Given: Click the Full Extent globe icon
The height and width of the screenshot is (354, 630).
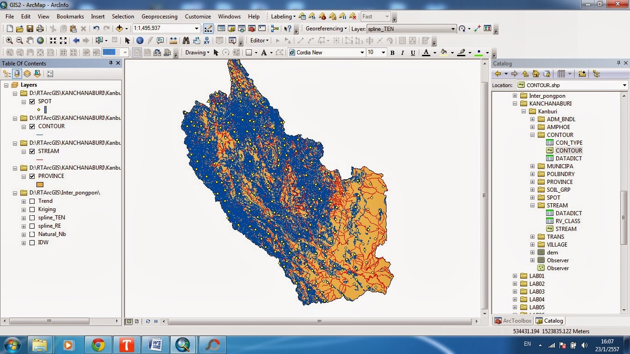Looking at the screenshot, I should click(40, 40).
